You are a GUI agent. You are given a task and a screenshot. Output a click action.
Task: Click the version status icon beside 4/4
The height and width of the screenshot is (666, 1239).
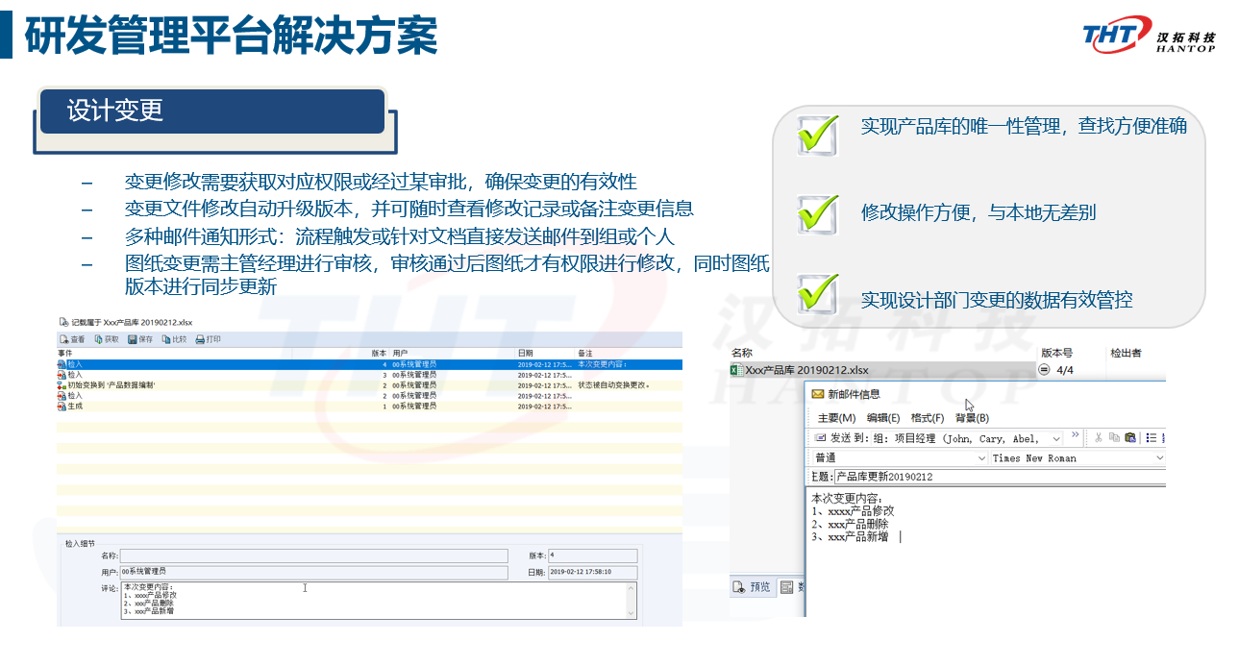point(1045,370)
